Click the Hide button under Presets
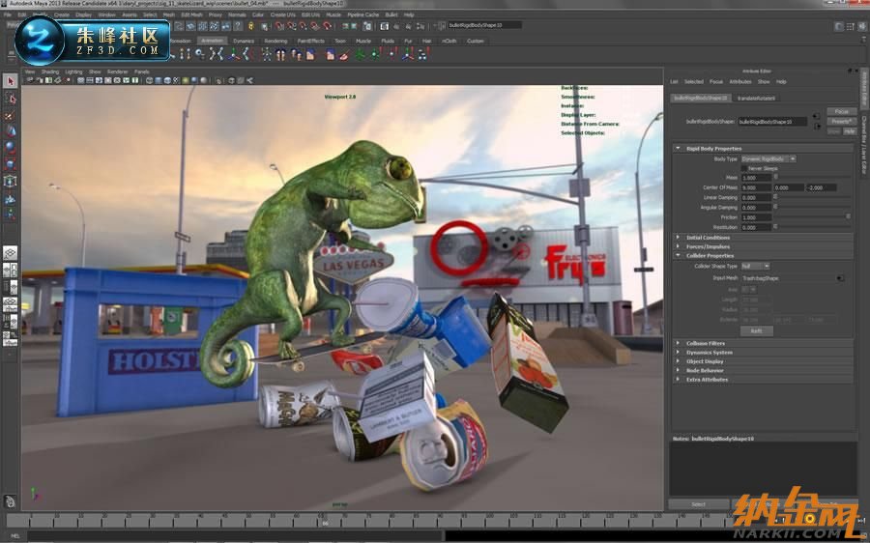Viewport: 870px width, 543px height. click(850, 131)
